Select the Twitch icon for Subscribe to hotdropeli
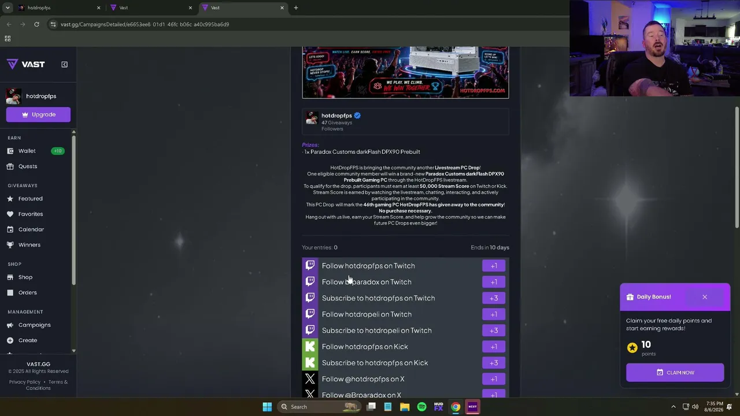Image resolution: width=740 pixels, height=416 pixels. [310, 330]
